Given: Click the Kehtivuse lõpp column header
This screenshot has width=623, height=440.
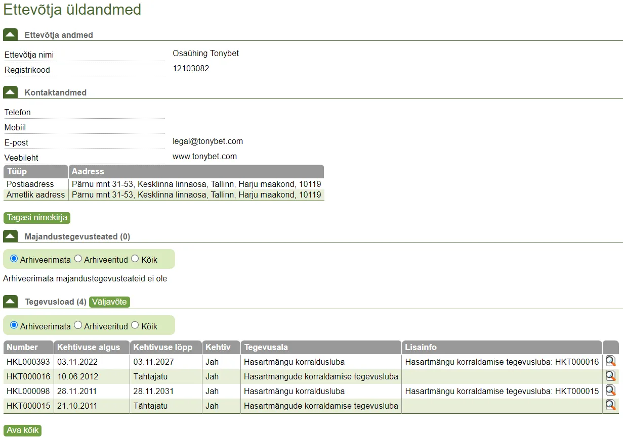Looking at the screenshot, I should [x=162, y=347].
